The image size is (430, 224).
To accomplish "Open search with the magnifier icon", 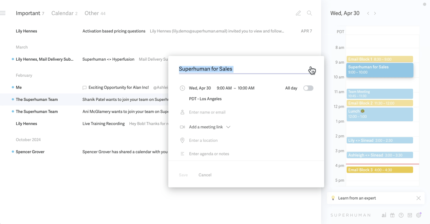I will [x=310, y=13].
